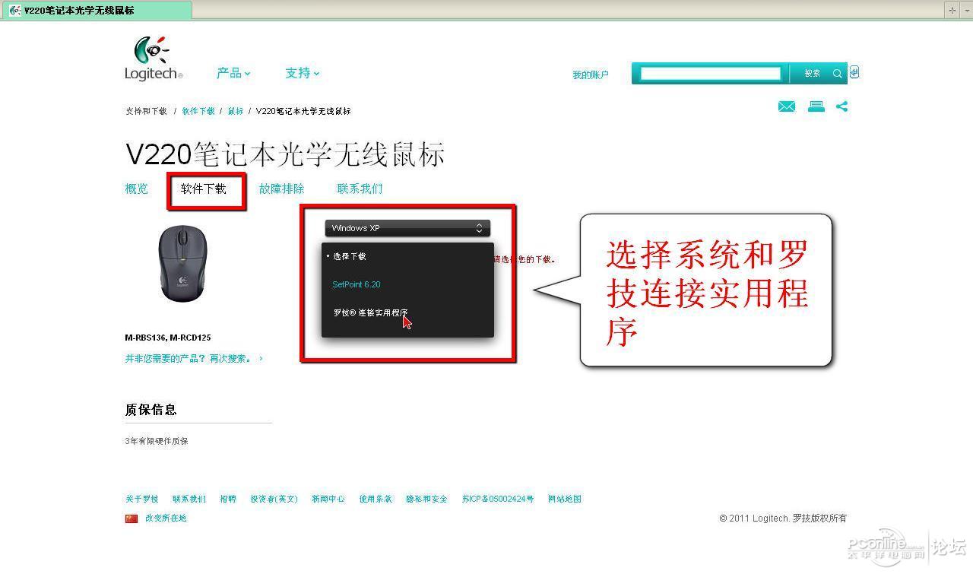Click the 3年有限硬件质保 text
973x574 pixels.
[x=157, y=441]
